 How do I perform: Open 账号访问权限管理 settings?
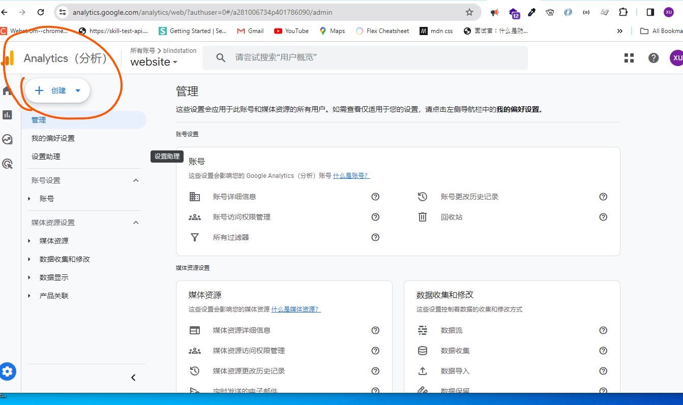[242, 217]
